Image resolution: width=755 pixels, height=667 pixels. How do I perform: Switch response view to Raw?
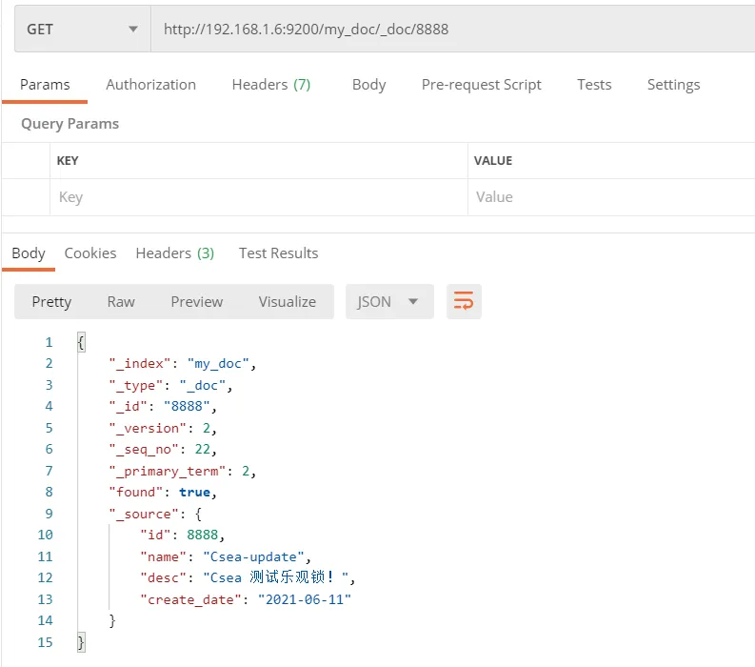coord(121,301)
